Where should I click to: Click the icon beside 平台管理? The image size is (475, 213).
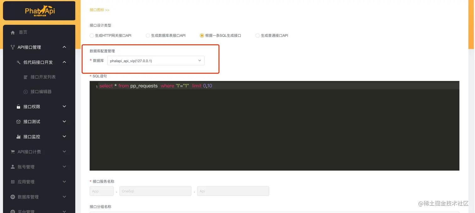pos(13,211)
